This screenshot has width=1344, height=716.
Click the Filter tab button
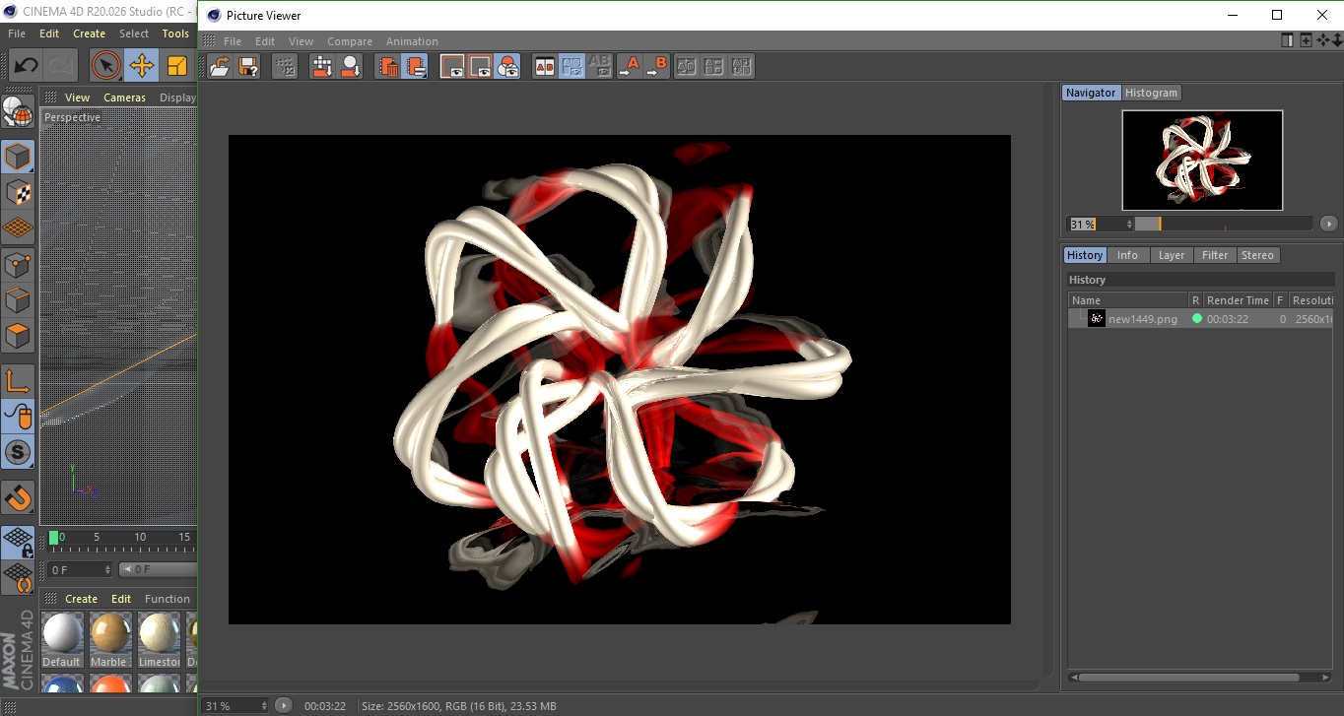1214,255
